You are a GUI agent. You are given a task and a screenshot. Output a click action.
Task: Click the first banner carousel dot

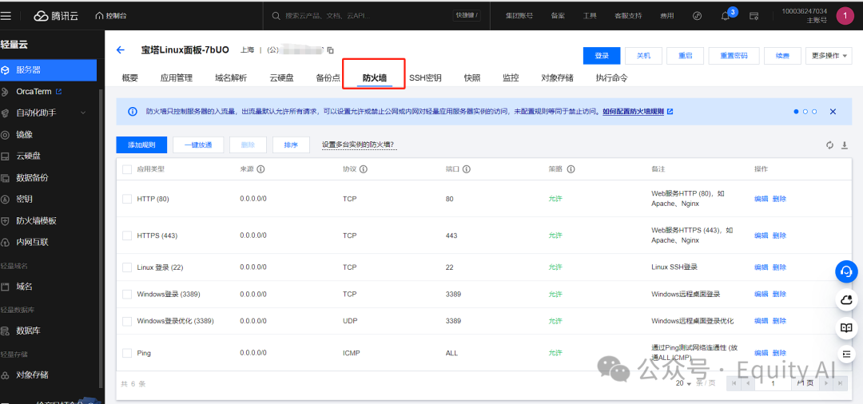pos(796,112)
